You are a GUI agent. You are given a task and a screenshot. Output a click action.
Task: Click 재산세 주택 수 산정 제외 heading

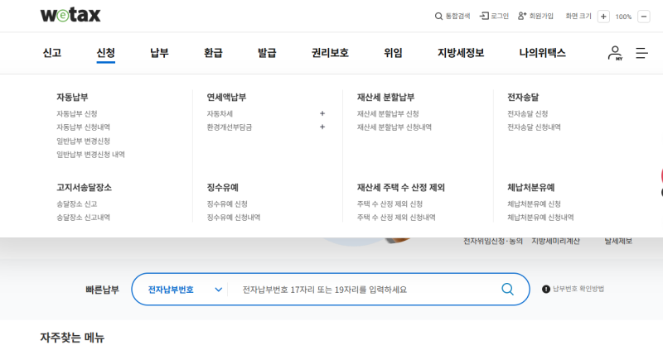pos(401,188)
